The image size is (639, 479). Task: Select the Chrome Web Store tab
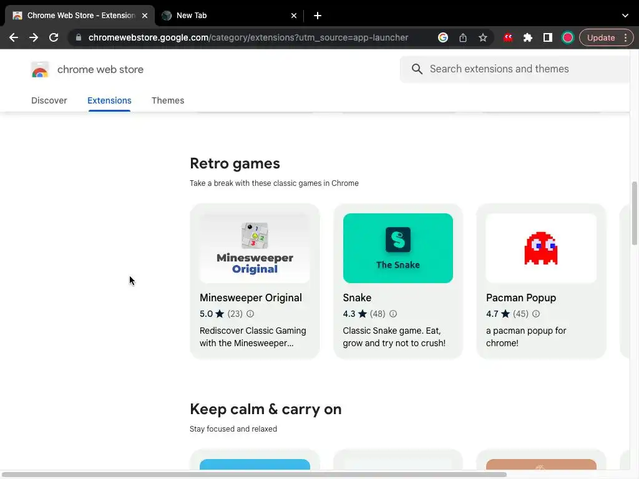tap(80, 16)
